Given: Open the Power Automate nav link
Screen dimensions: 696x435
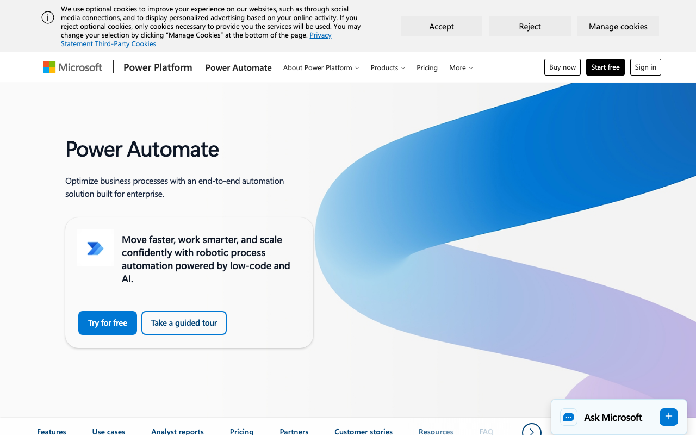Looking at the screenshot, I should [239, 67].
